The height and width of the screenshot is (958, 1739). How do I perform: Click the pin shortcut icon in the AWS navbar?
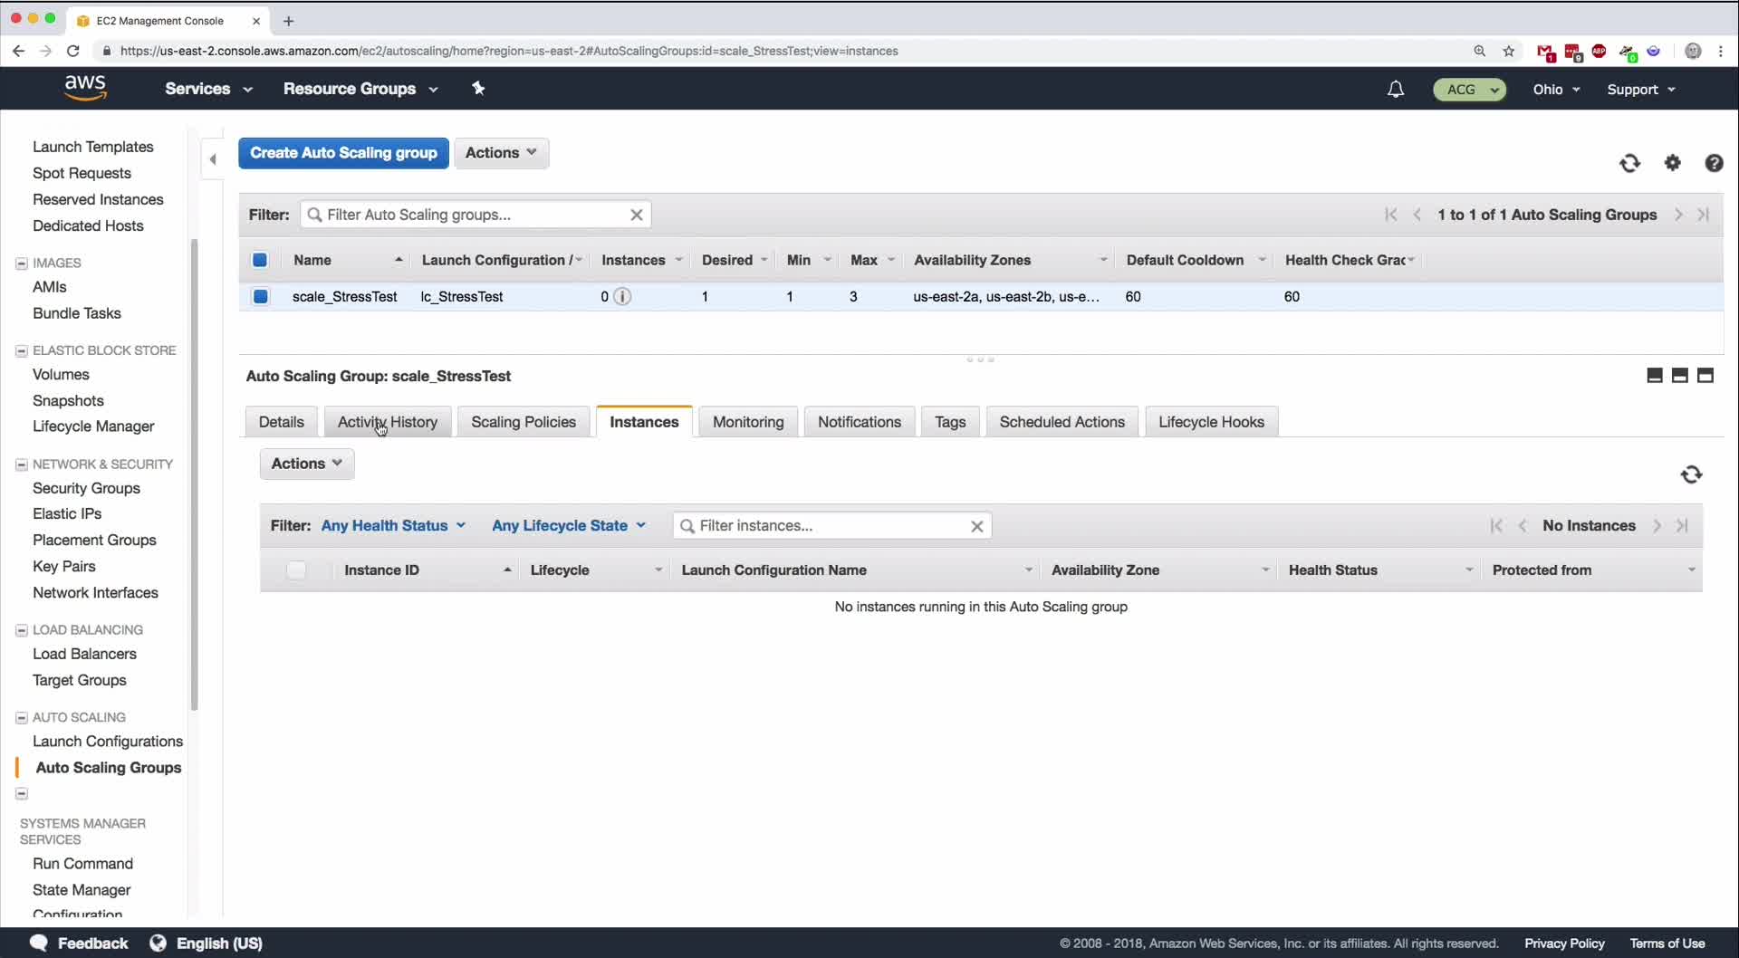478,88
